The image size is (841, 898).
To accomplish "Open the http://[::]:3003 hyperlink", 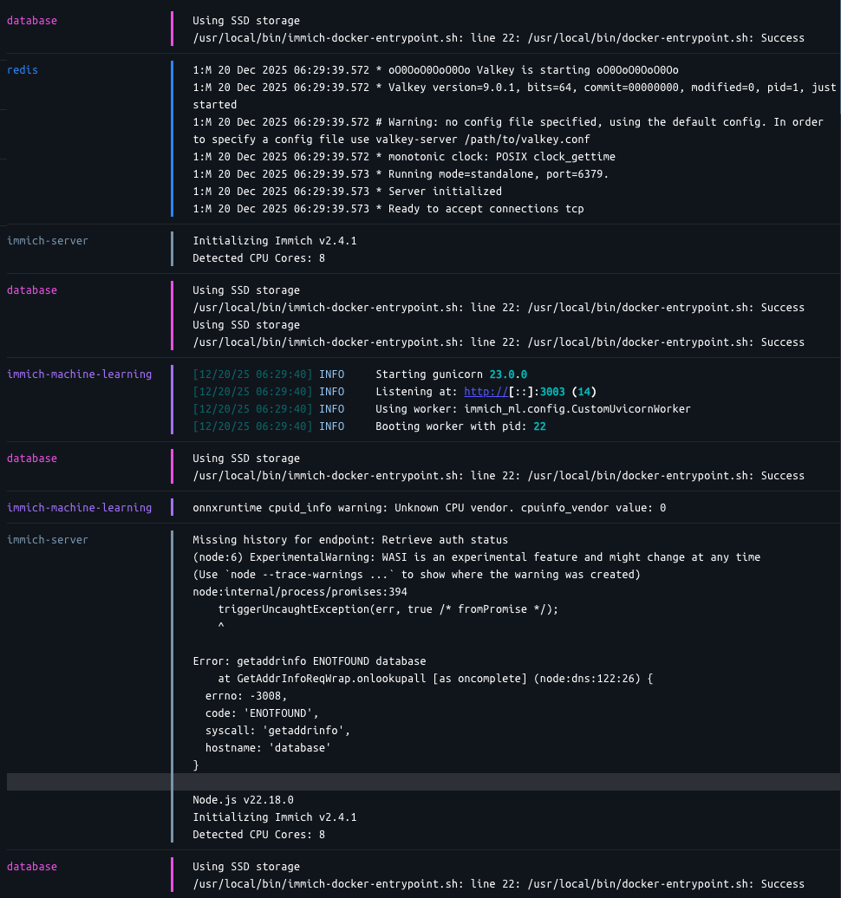I will point(486,391).
